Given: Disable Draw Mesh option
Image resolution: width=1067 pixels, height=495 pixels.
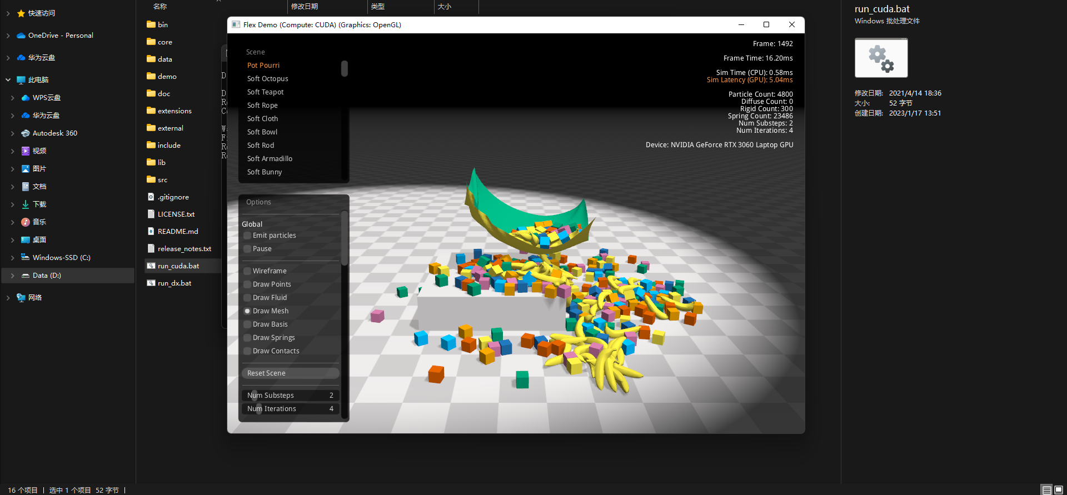Looking at the screenshot, I should pos(247,311).
